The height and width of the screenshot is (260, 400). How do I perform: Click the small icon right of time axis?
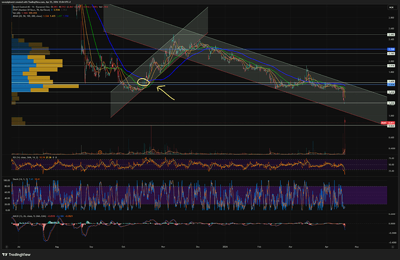[392, 247]
